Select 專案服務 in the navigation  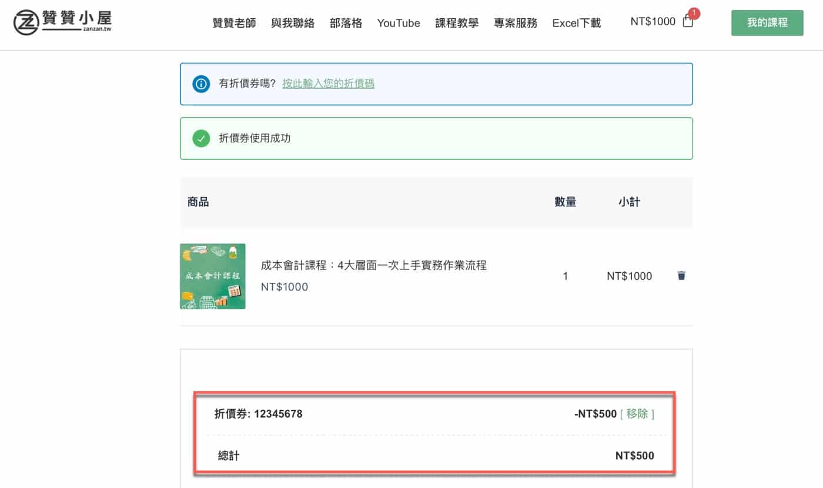click(516, 23)
